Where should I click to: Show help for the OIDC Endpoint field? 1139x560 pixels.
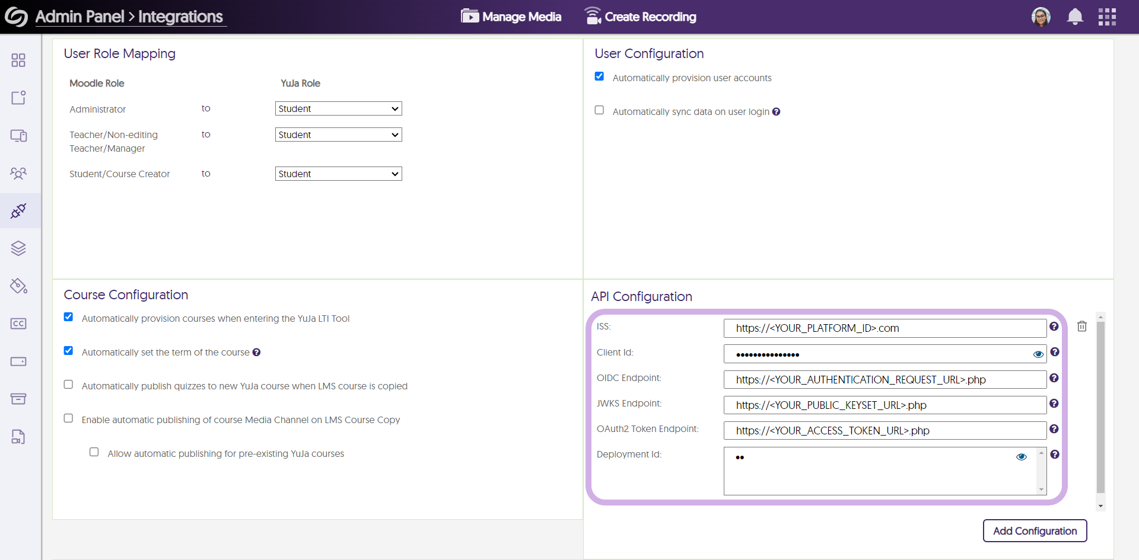(1054, 378)
